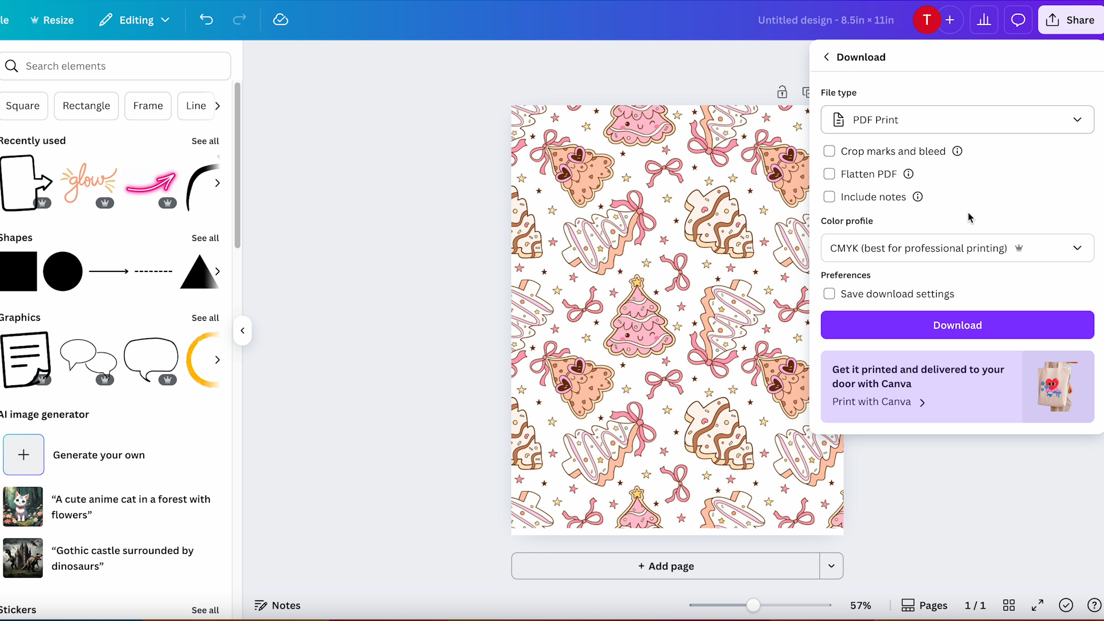
Task: Click the lock icon above the canvas
Action: tap(782, 91)
